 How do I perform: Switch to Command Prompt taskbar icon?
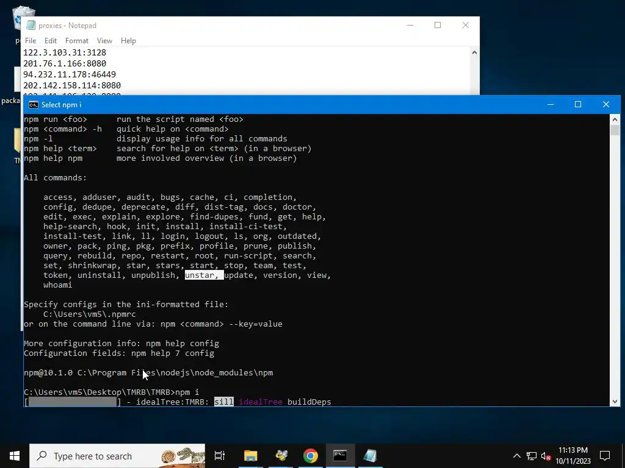340,456
